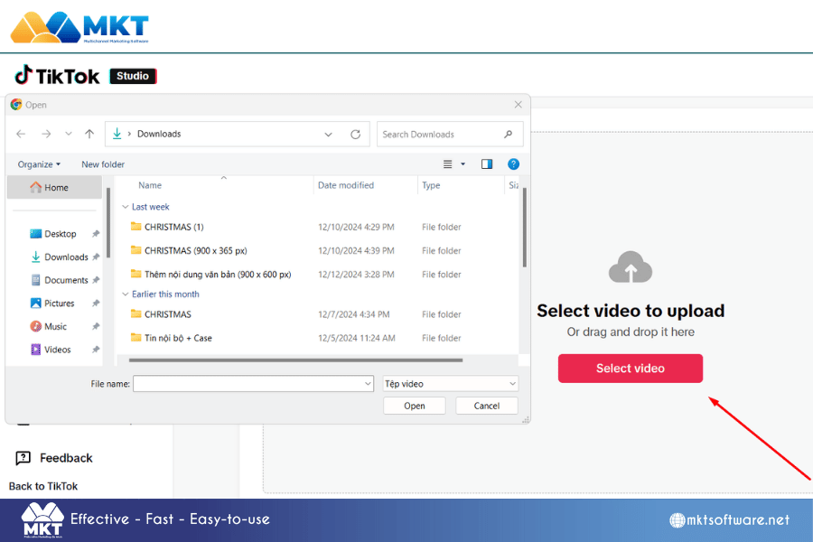This screenshot has height=542, width=813.
Task: Open the File name dropdown arrow
Action: (368, 384)
